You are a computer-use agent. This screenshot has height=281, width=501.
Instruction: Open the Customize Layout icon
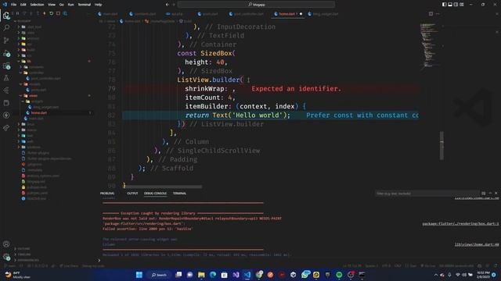click(x=462, y=5)
